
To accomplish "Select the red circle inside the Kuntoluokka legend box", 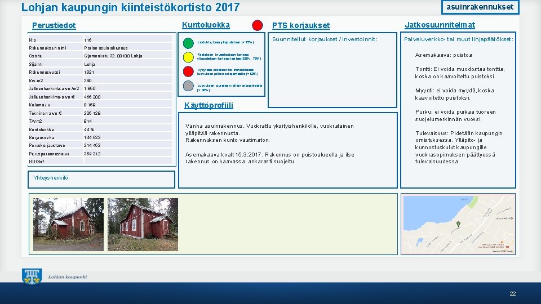I will point(188,71).
